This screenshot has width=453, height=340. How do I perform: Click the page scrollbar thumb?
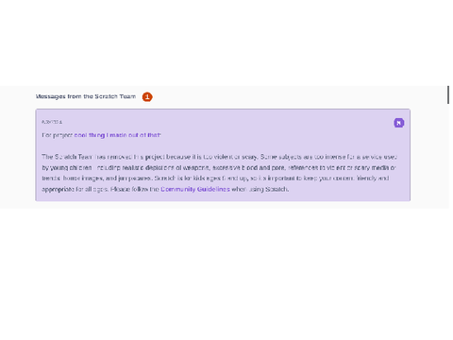click(x=448, y=94)
